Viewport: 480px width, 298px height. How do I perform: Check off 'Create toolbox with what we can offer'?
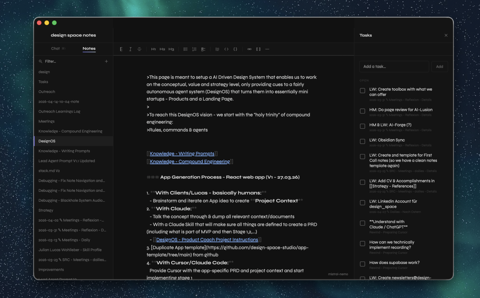(362, 91)
